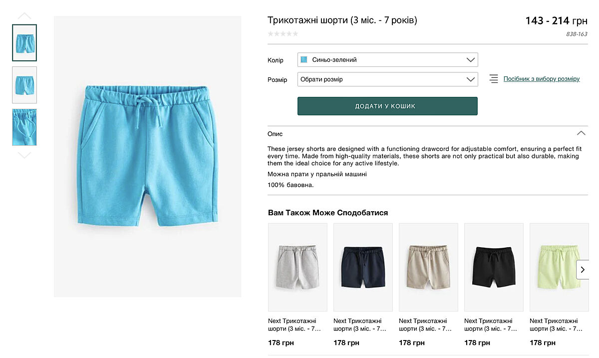Open the grey shorts recommendation
Viewport: 599px width, 358px height.
click(x=298, y=267)
